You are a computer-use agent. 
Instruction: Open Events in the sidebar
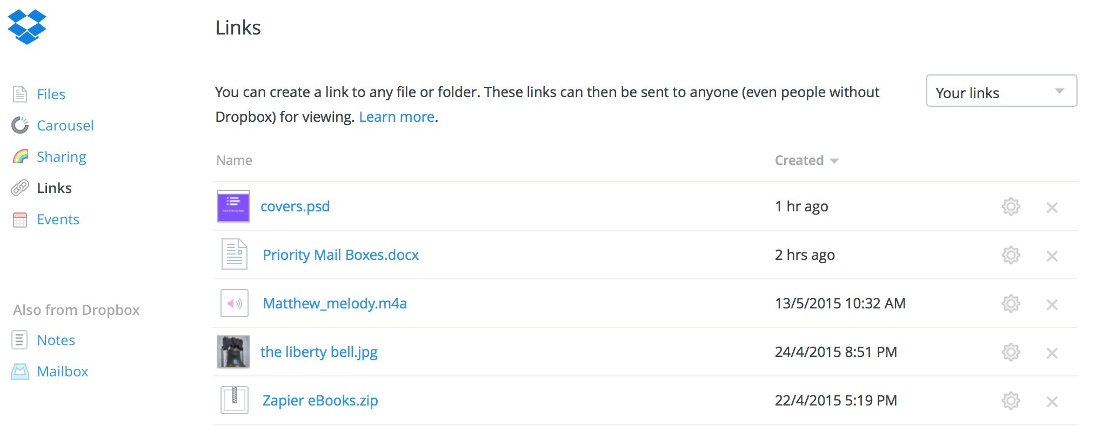pos(58,219)
